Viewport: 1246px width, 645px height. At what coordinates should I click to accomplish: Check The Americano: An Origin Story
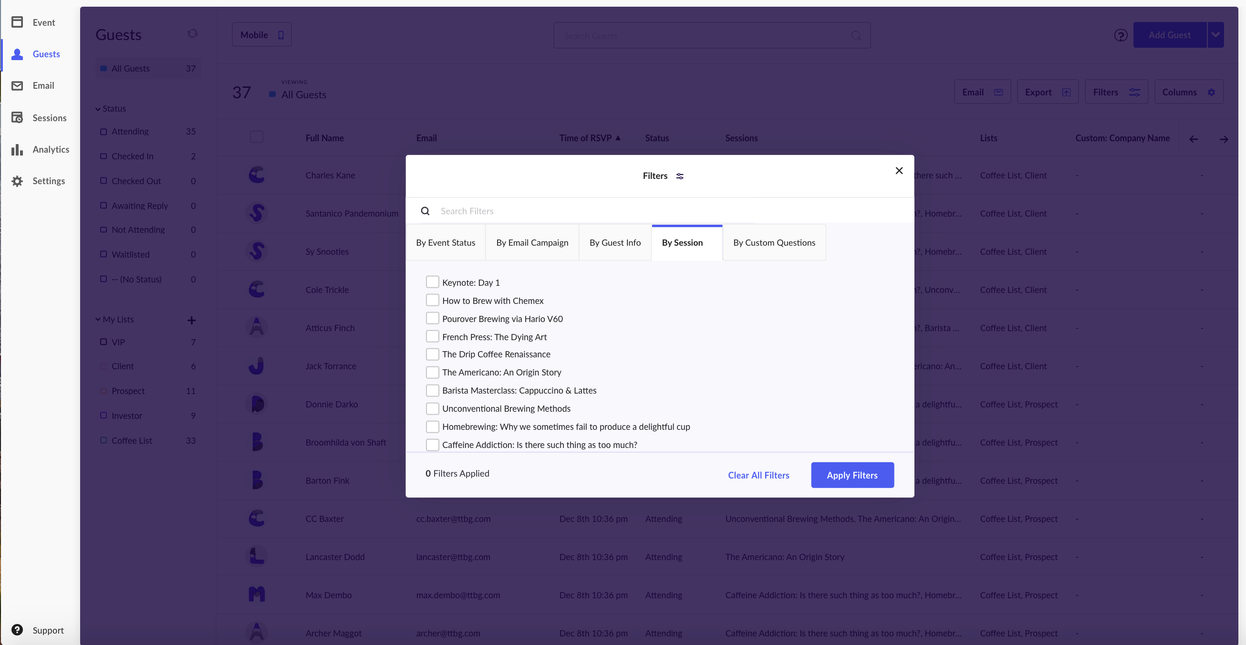coord(432,372)
